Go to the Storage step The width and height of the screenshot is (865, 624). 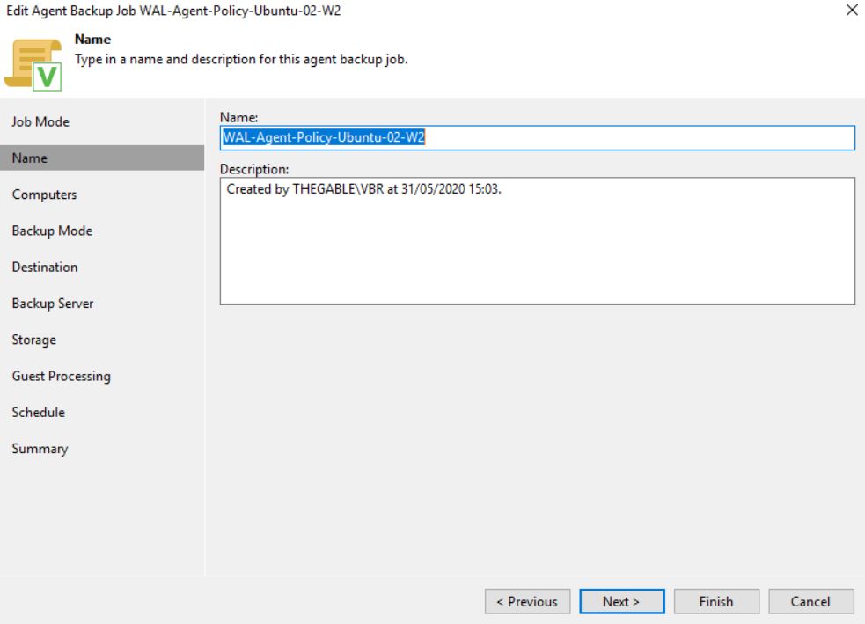pyautogui.click(x=33, y=340)
